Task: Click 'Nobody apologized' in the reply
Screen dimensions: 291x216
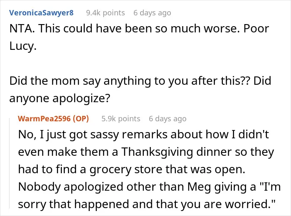Action: click(71, 187)
